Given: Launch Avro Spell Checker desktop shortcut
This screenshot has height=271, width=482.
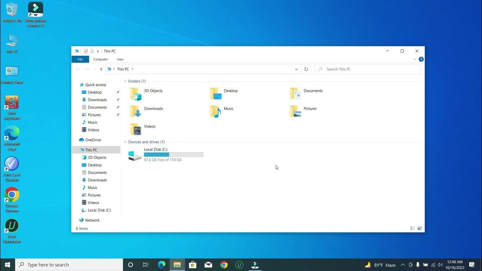Looking at the screenshot, I should pyautogui.click(x=12, y=169).
